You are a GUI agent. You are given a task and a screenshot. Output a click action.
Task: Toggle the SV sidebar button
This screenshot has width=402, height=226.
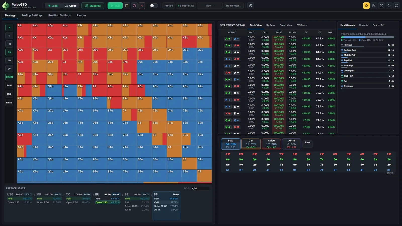tap(9, 52)
